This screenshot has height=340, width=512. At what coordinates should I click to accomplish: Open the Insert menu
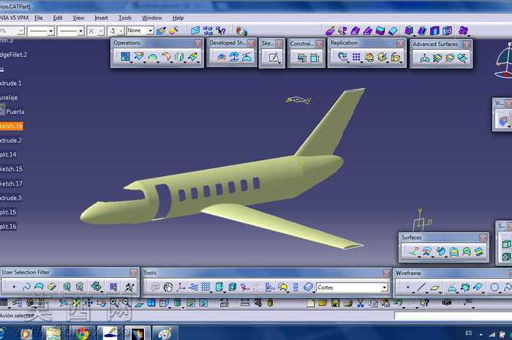101,18
